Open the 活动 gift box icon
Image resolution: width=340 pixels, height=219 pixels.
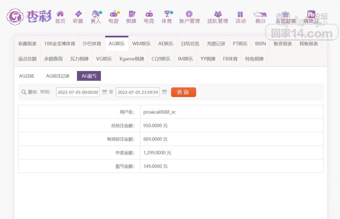[240, 14]
